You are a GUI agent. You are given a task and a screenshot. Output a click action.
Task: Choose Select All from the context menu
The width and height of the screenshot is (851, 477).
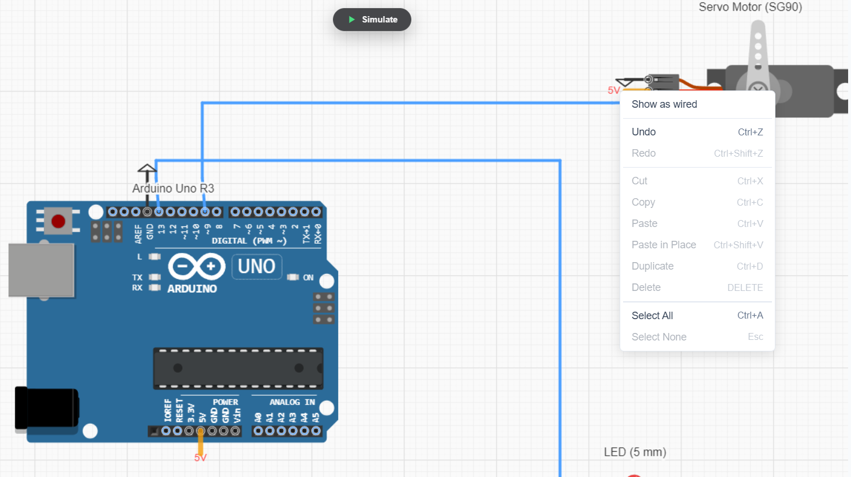coord(697,316)
